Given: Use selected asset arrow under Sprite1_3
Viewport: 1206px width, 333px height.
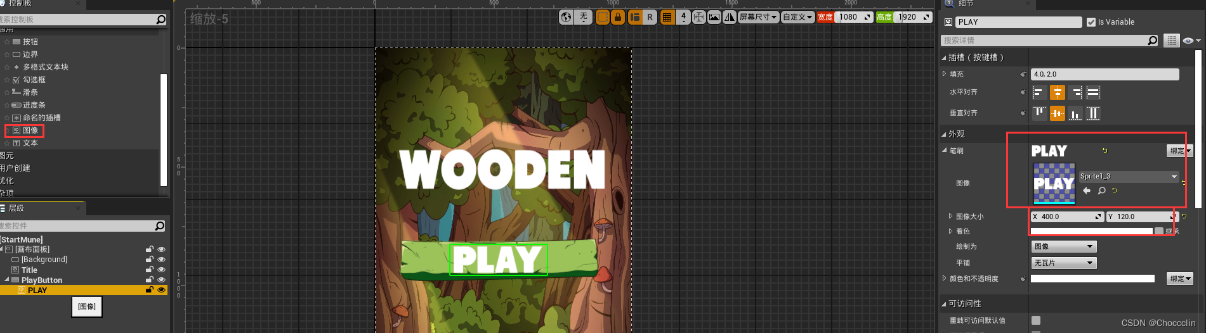Looking at the screenshot, I should (x=1087, y=191).
